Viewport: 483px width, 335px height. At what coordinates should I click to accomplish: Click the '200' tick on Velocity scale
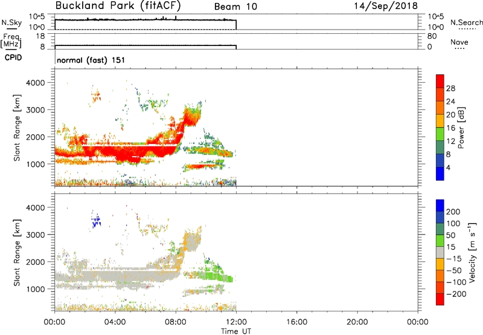tap(453, 212)
